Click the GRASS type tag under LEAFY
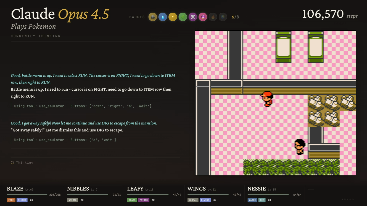The image size is (367, 206). tap(132, 200)
